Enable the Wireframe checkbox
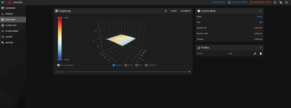 [x=146, y=65]
